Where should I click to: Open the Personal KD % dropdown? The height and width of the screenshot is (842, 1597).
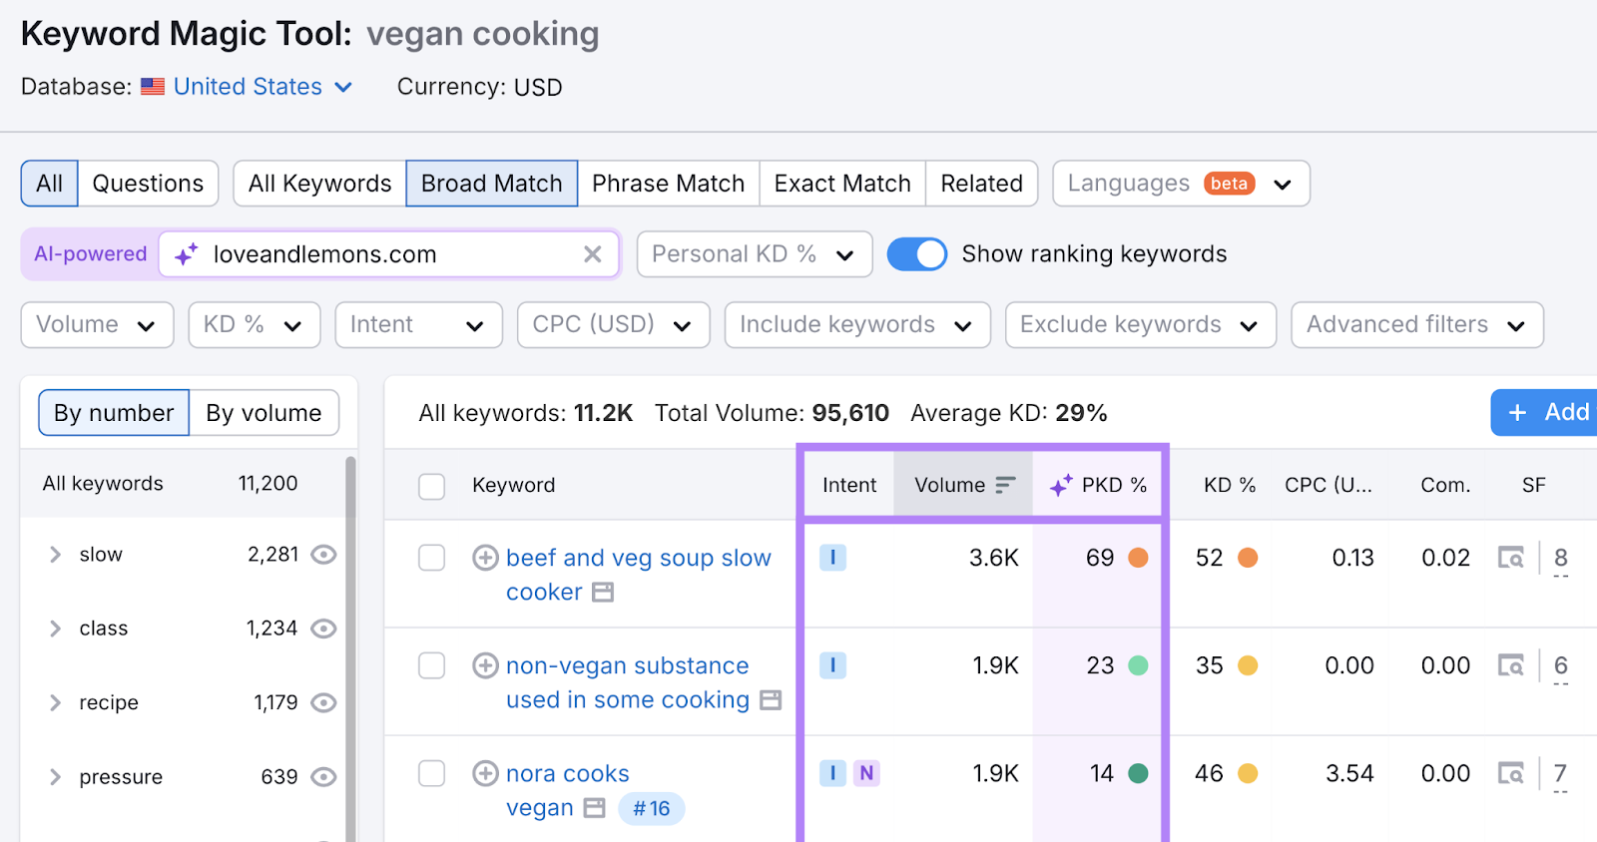[754, 254]
